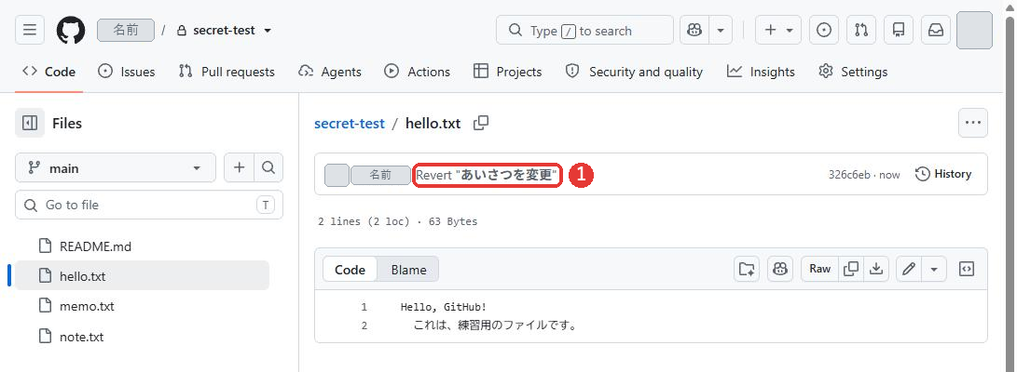Open the Security and quality tab
This screenshot has height=372, width=1017.
coord(634,72)
